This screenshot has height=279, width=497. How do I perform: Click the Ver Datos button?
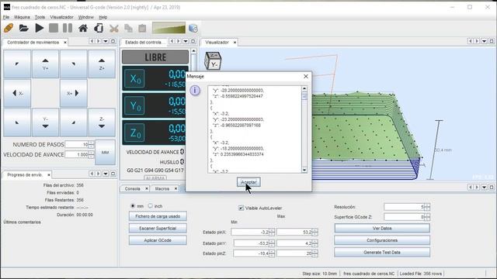click(382, 229)
